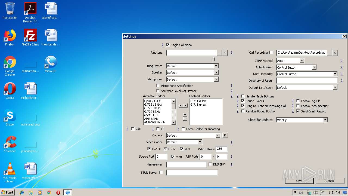
Task: Enable Microphone Amplification
Action: pos(158,85)
